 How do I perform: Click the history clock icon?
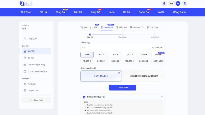[25, 71]
